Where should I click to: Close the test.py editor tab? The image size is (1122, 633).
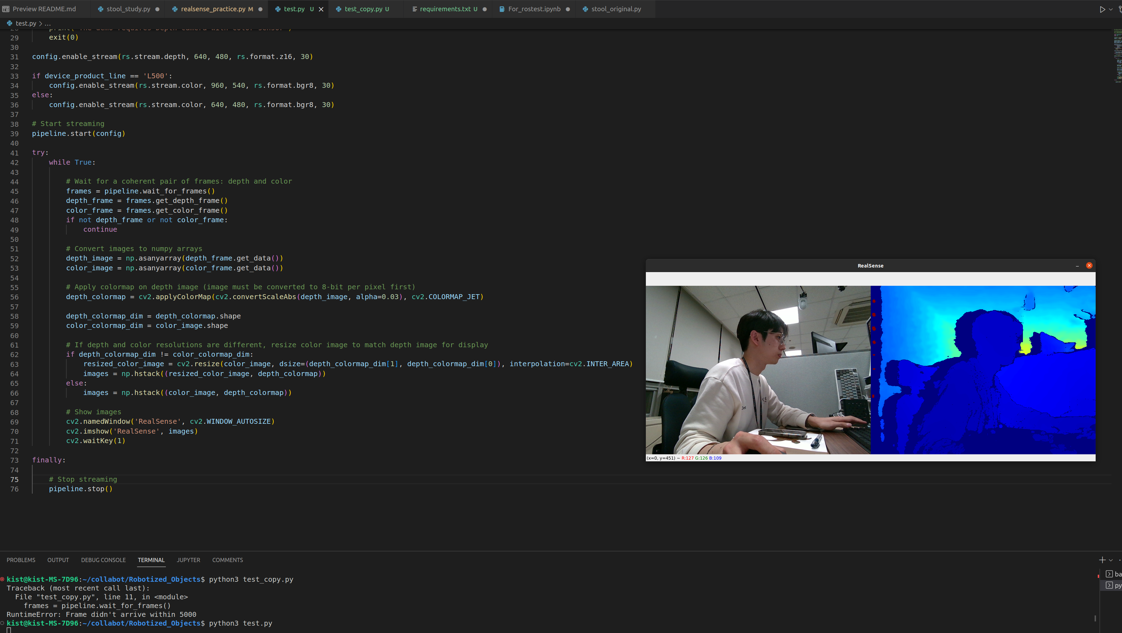321,9
